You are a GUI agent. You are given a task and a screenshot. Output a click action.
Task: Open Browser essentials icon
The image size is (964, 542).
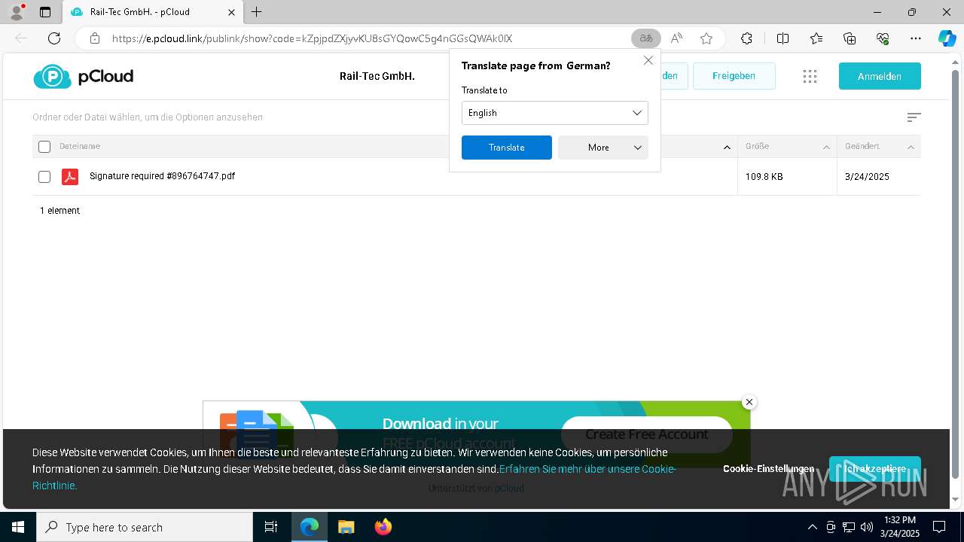883,38
